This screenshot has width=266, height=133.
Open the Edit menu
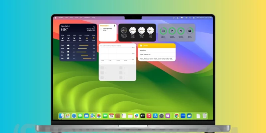71,18
